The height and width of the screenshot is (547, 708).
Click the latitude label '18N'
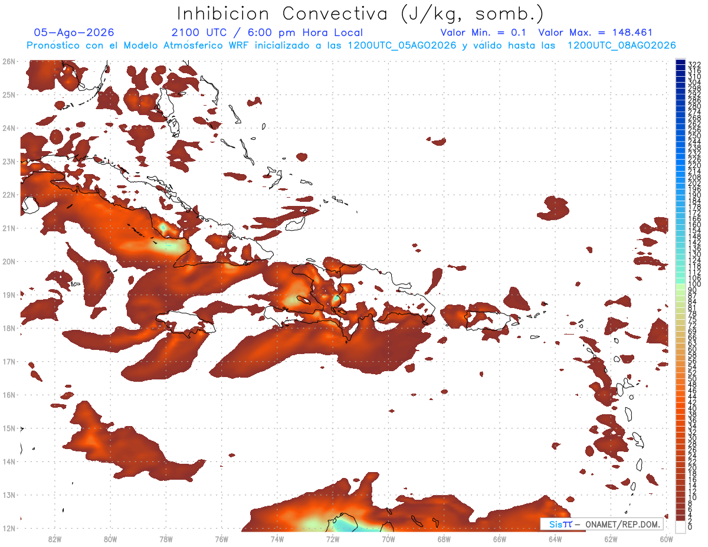point(9,328)
